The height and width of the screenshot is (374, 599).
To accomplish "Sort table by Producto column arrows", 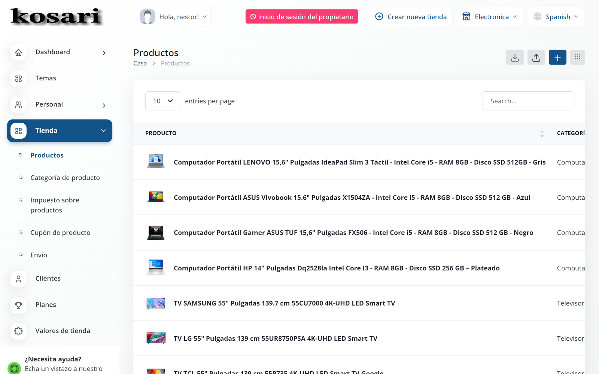I will (542, 134).
